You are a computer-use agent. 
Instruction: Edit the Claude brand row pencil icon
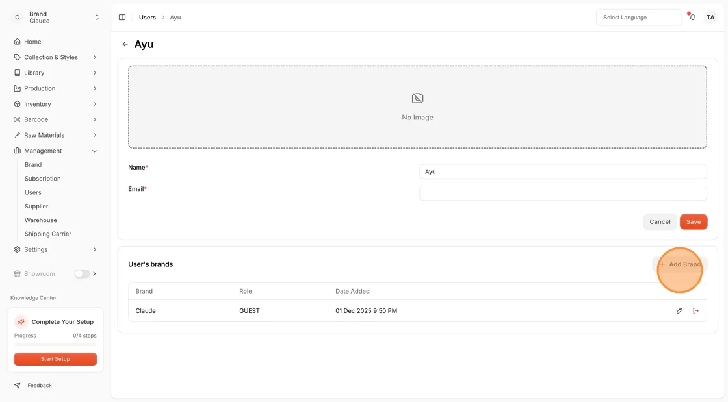679,311
